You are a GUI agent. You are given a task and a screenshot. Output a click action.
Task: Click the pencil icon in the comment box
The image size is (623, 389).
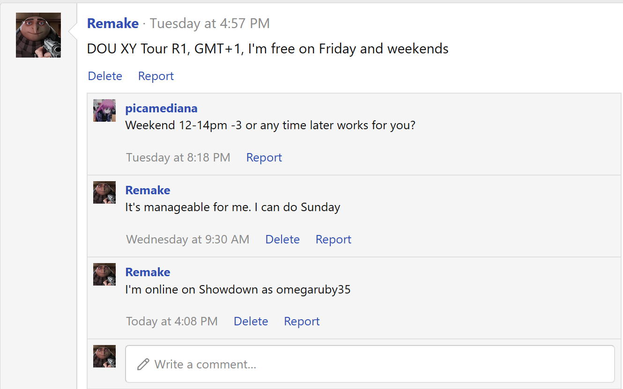point(143,364)
